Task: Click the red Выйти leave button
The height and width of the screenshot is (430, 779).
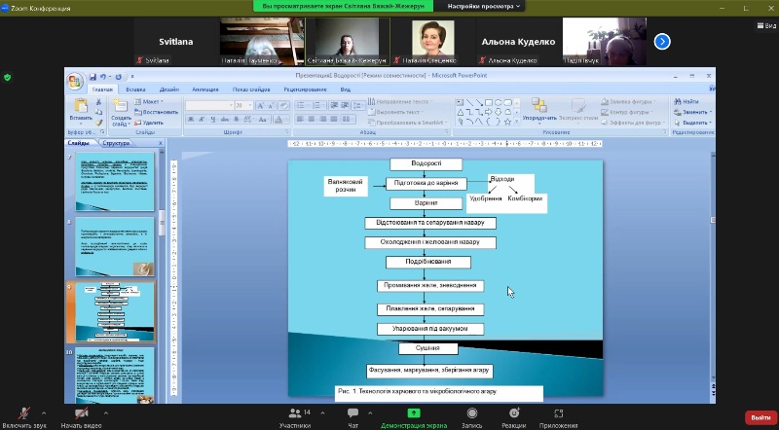Action: 760,417
